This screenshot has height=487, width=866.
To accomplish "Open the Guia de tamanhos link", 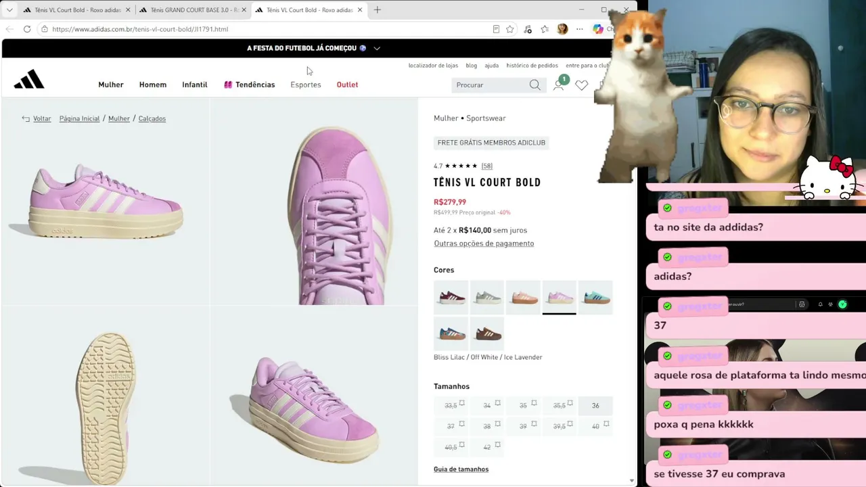I will point(461,469).
